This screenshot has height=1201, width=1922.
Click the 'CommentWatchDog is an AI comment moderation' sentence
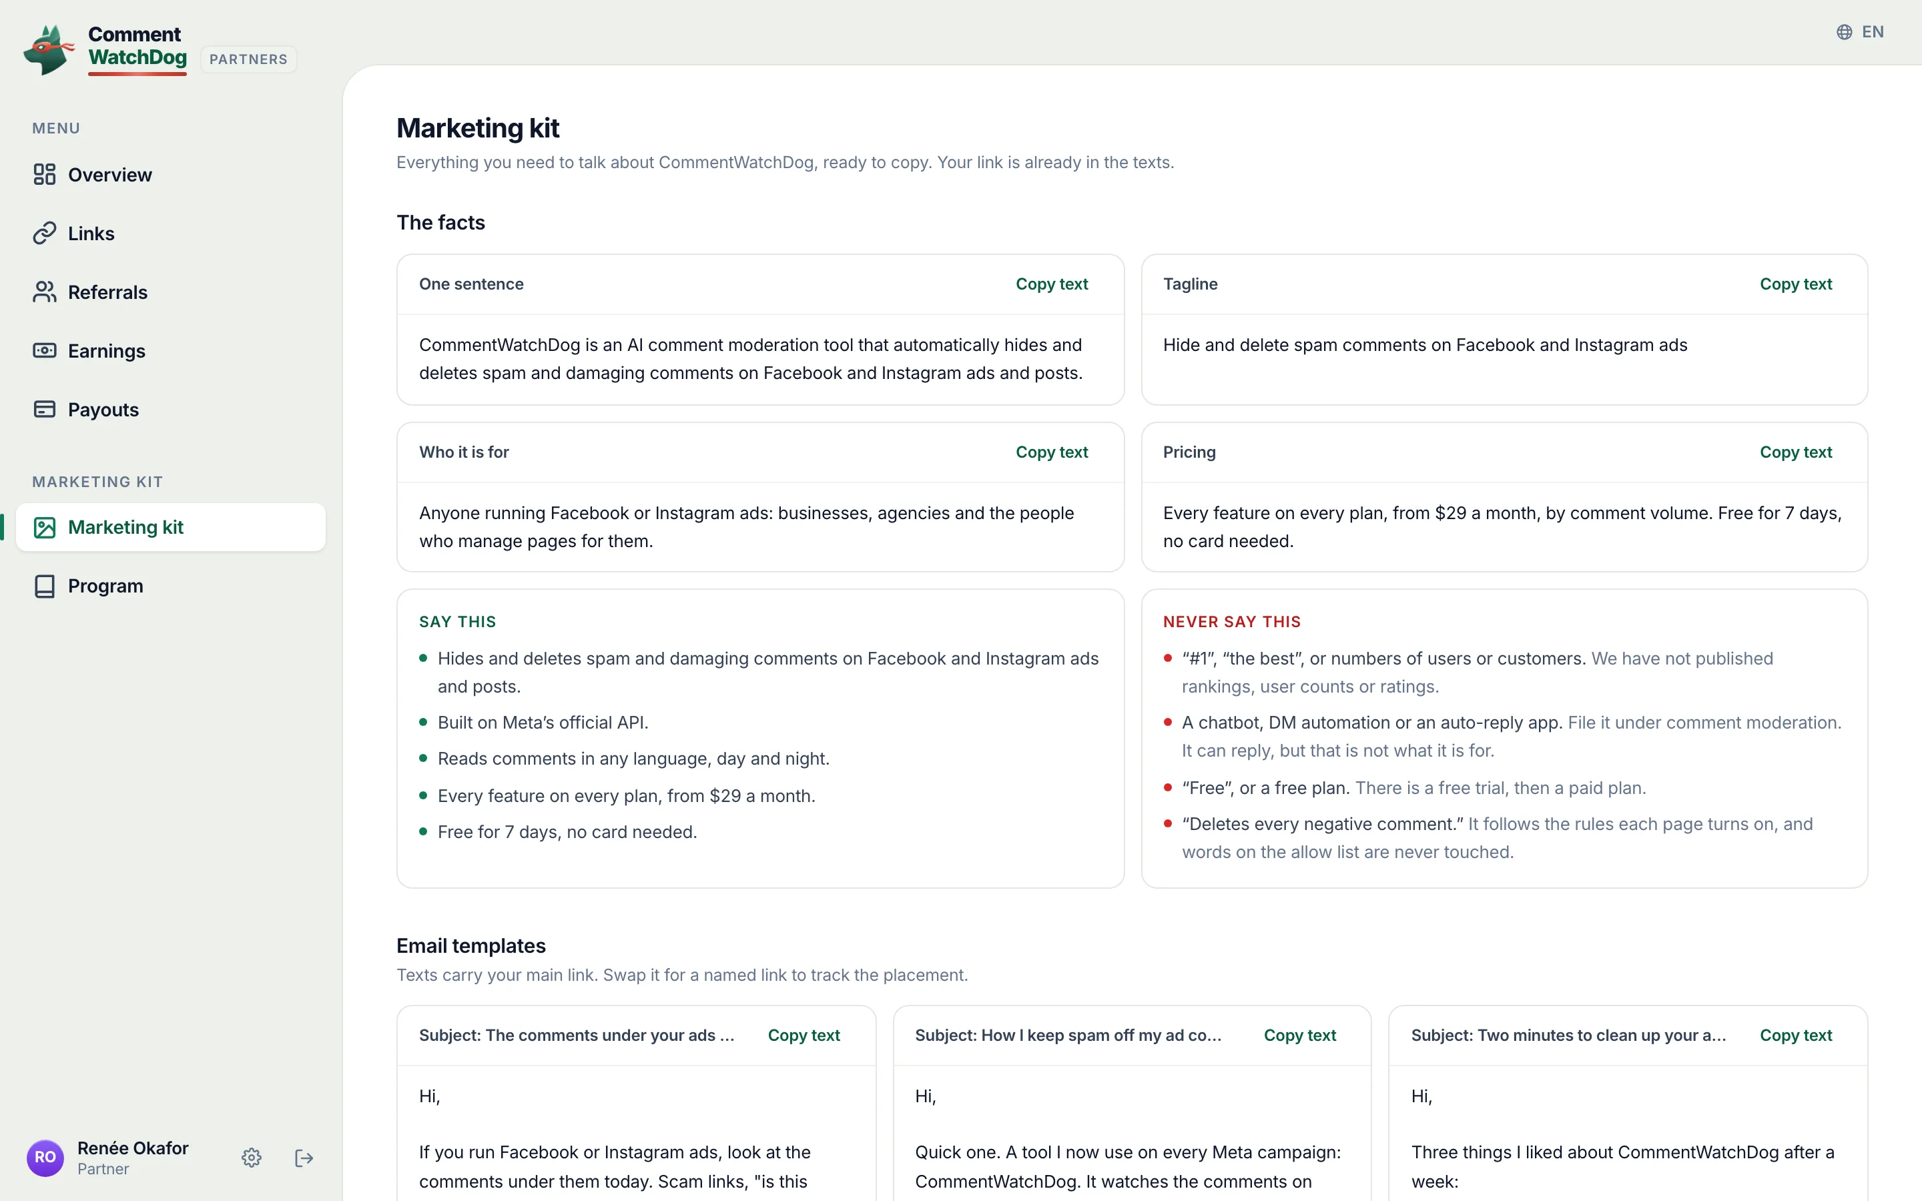click(x=751, y=359)
